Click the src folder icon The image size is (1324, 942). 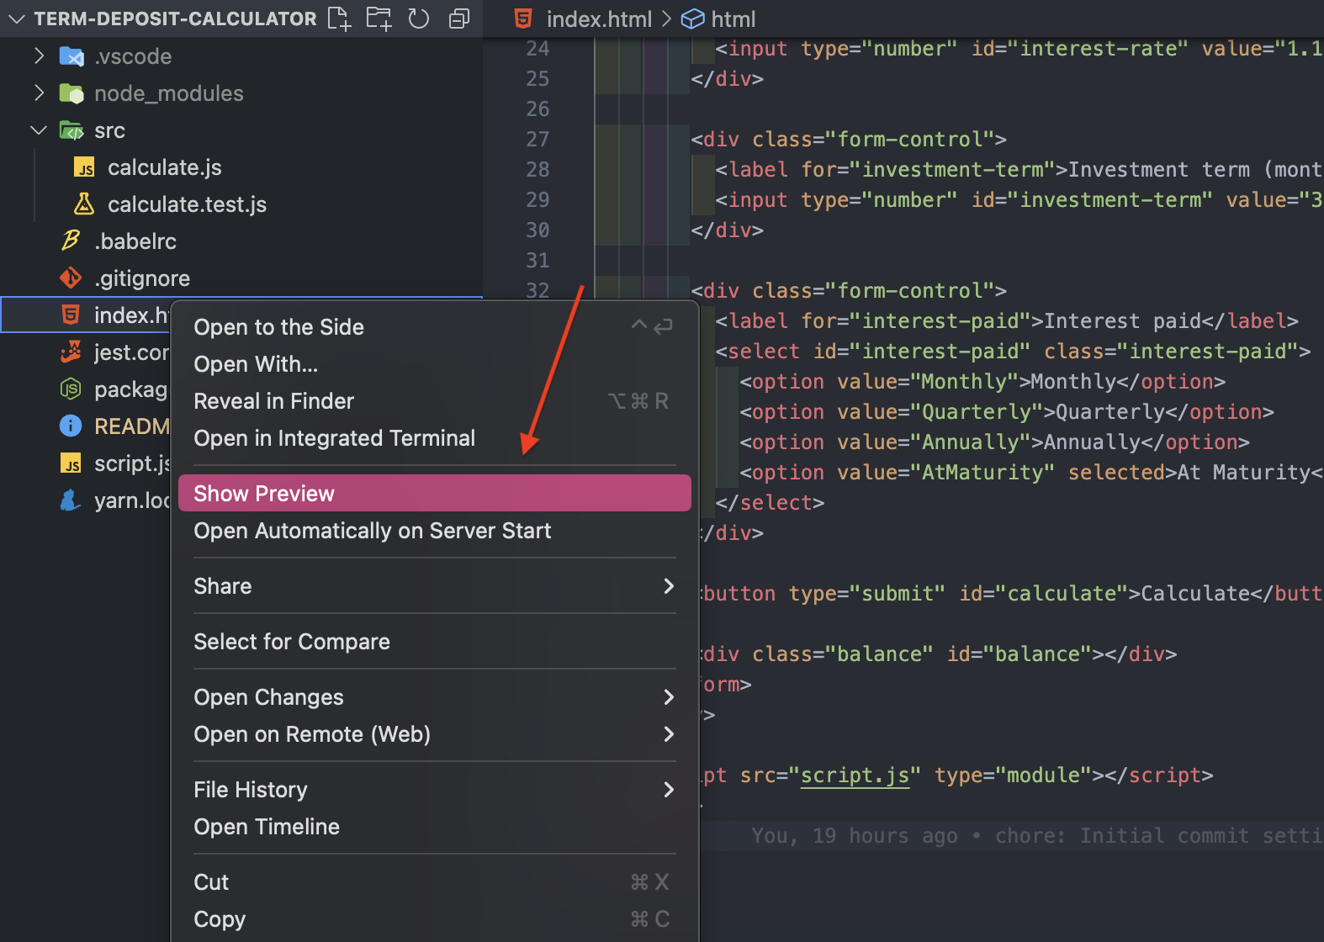tap(71, 130)
